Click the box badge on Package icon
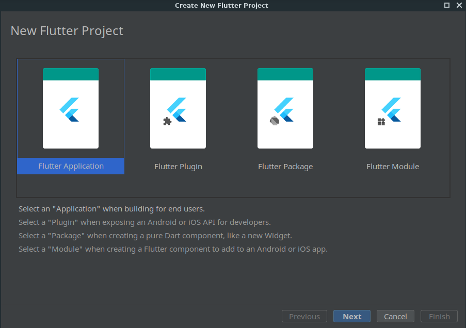This screenshot has height=328, width=466. pos(274,122)
